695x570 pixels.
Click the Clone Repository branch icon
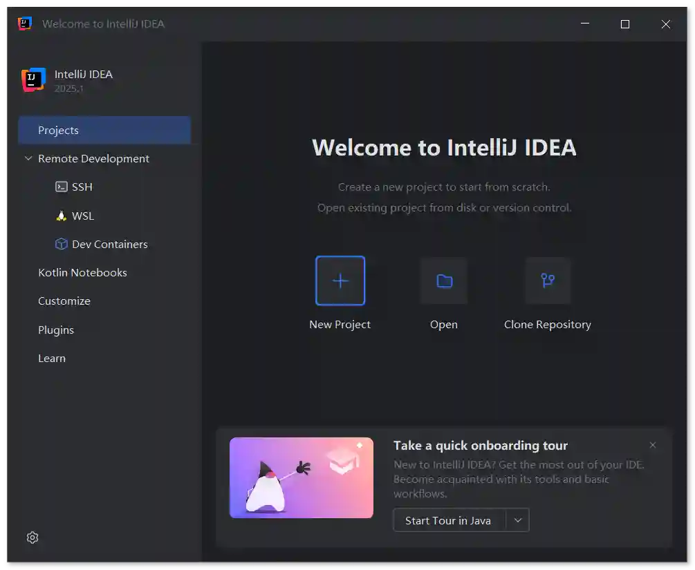(x=548, y=281)
